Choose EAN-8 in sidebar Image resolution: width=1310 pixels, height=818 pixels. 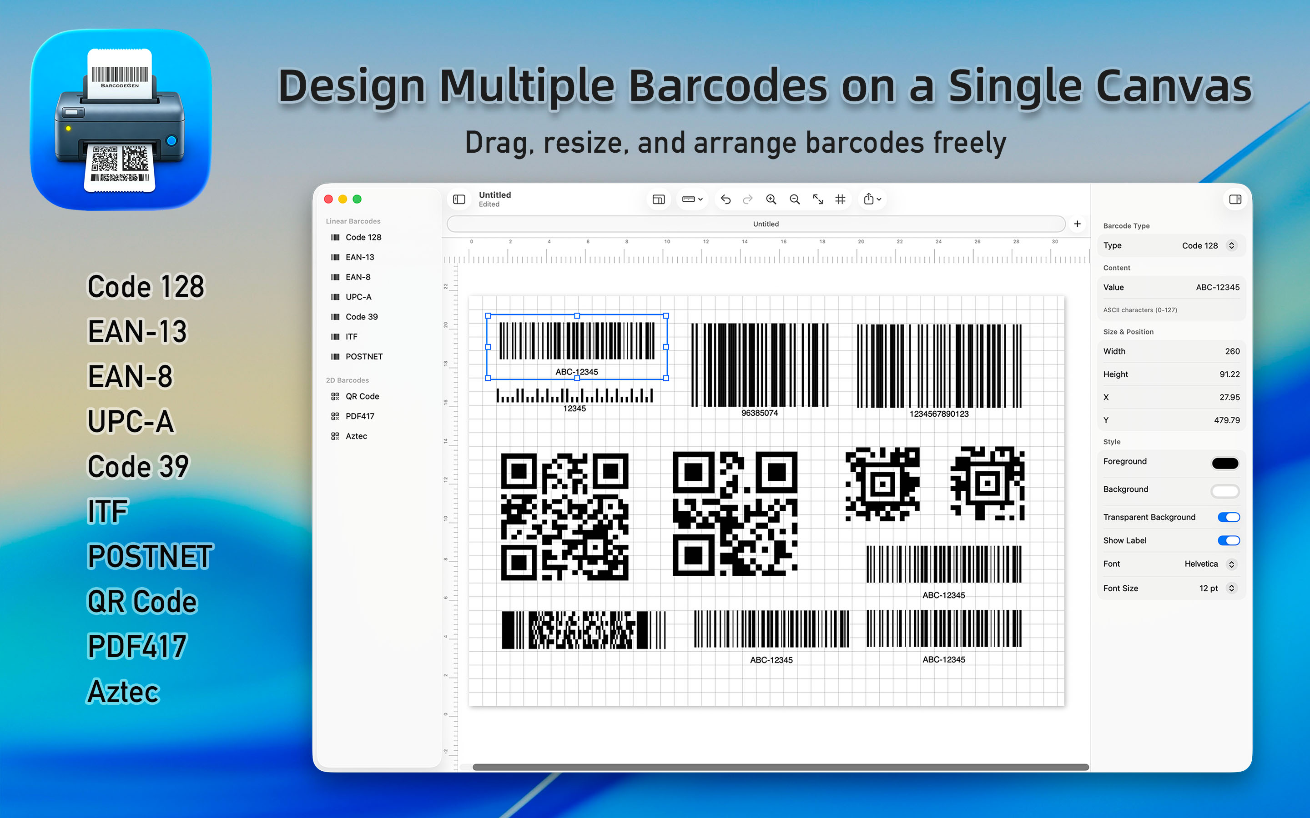[x=358, y=278]
